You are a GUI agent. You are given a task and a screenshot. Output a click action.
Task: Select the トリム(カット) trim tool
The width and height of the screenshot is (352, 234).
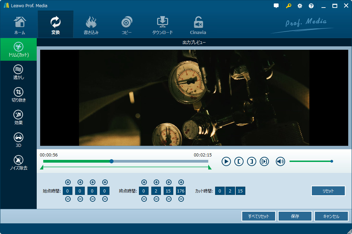click(19, 50)
